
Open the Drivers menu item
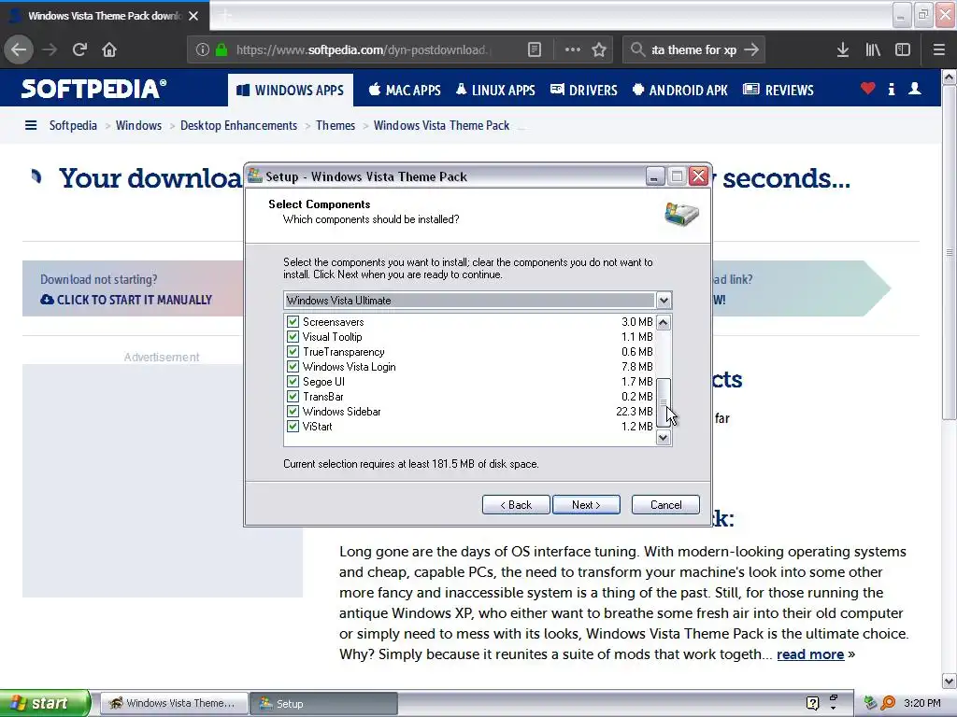point(583,91)
